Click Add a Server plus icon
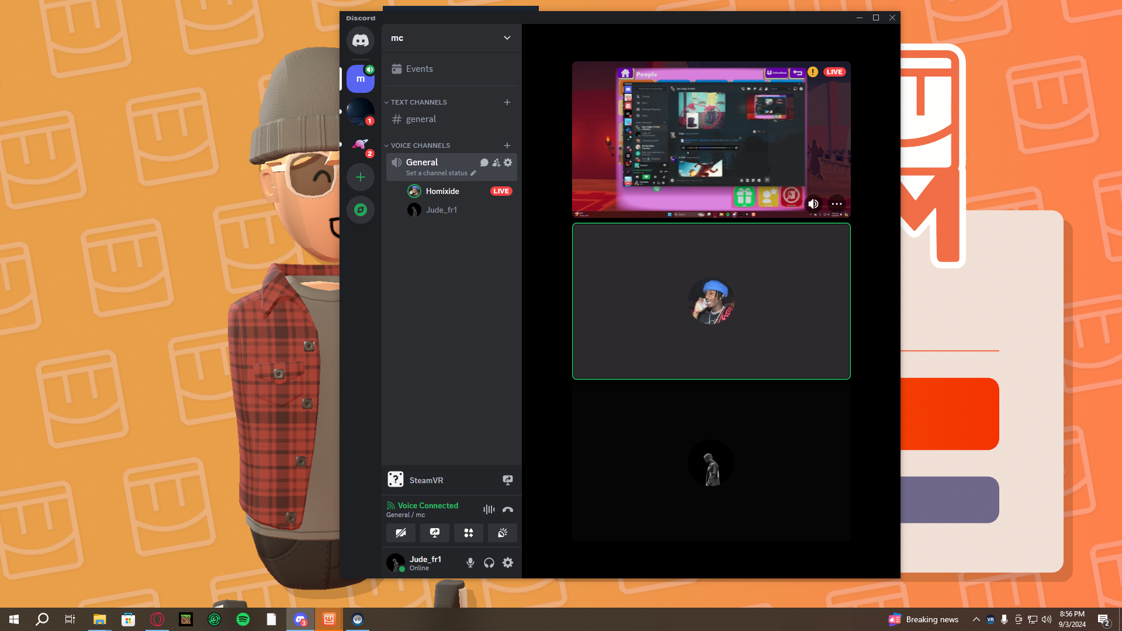Viewport: 1122px width, 631px height. pos(361,177)
